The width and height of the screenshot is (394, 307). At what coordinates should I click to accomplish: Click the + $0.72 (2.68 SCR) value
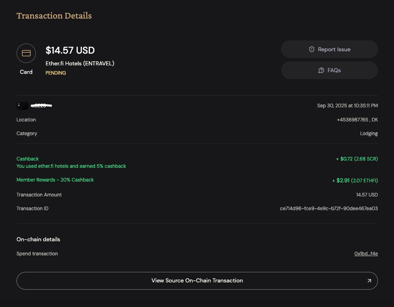[357, 159]
